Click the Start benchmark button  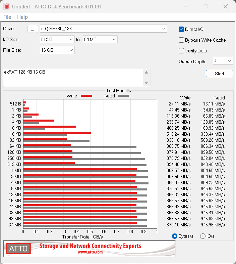[219, 74]
